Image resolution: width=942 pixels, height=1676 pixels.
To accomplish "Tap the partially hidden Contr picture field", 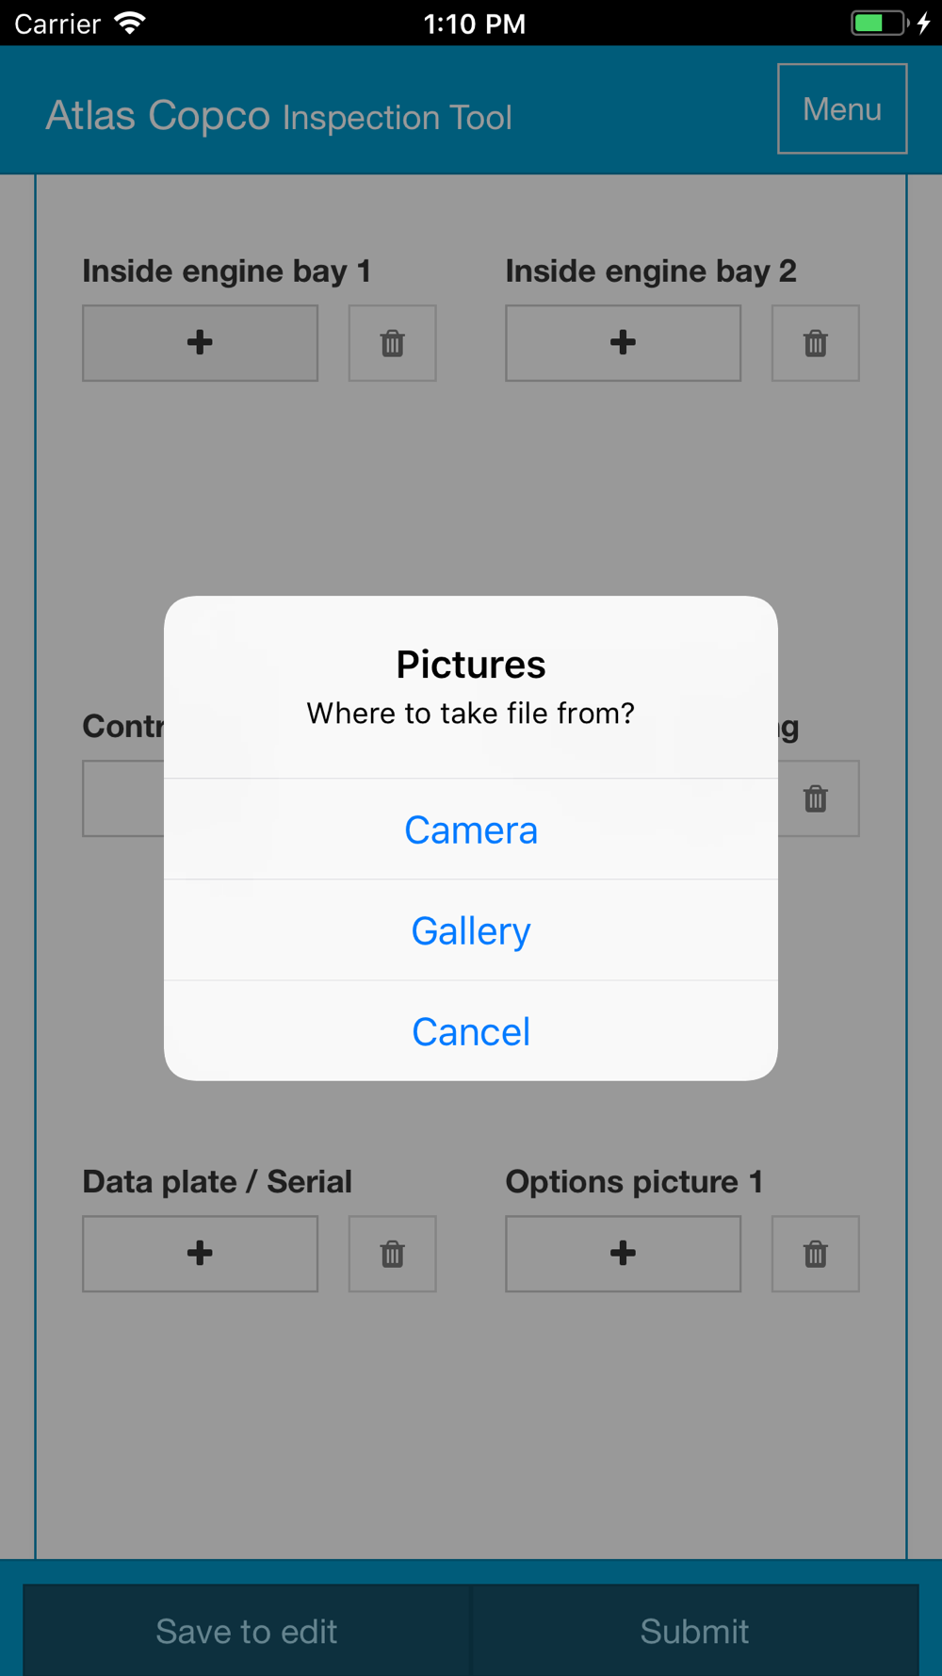I will pyautogui.click(x=123, y=798).
